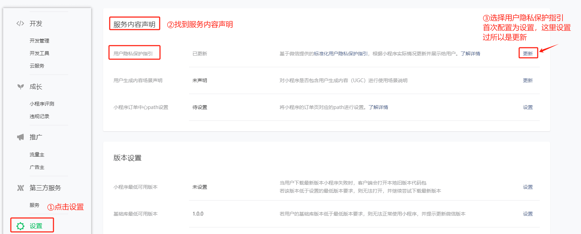
Task: Click the icon beside 第三方服务
Action: pos(21,188)
